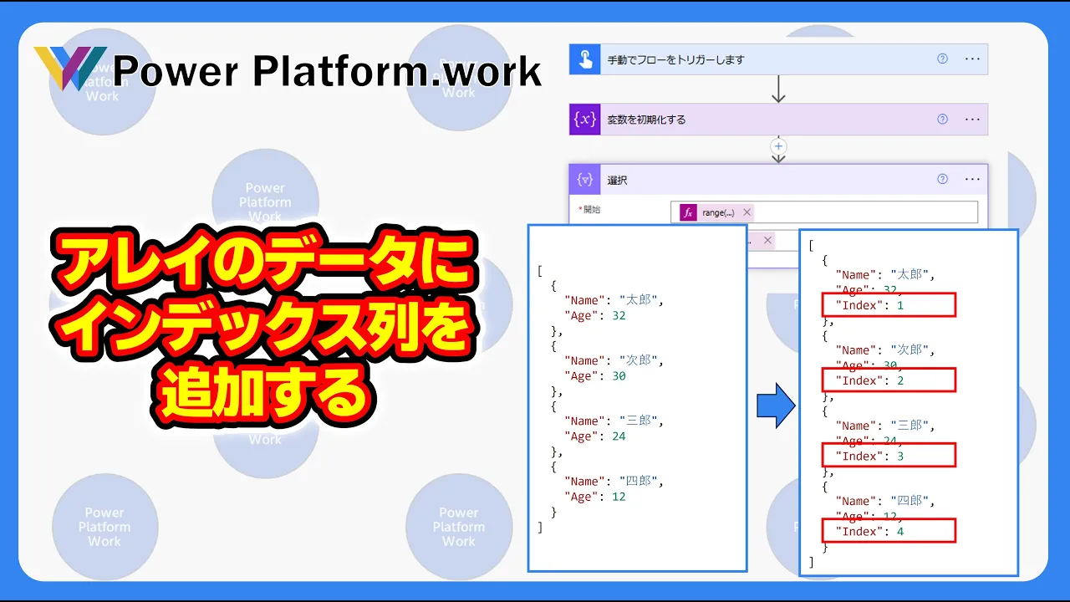
Task: Click the fx icon on the range token
Action: [688, 212]
